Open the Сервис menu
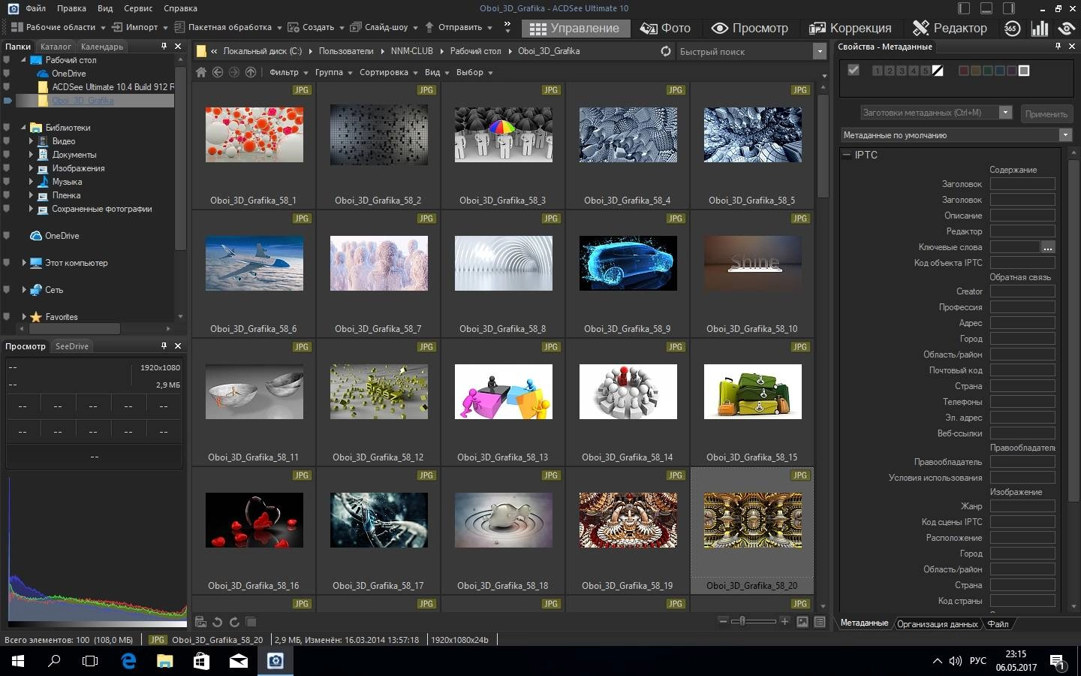The width and height of the screenshot is (1081, 676). coord(138,8)
